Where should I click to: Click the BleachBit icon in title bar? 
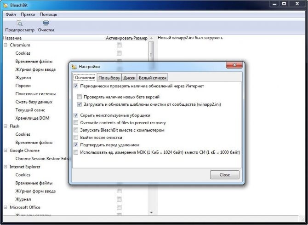coord(6,4)
